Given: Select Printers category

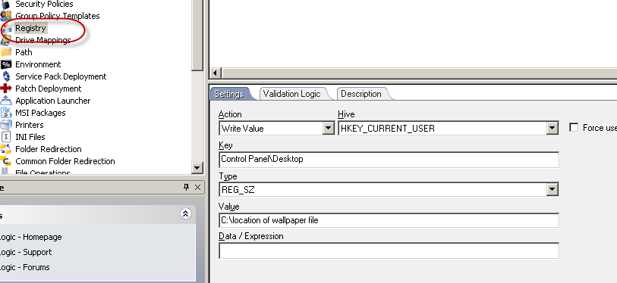Looking at the screenshot, I should click(x=30, y=125).
